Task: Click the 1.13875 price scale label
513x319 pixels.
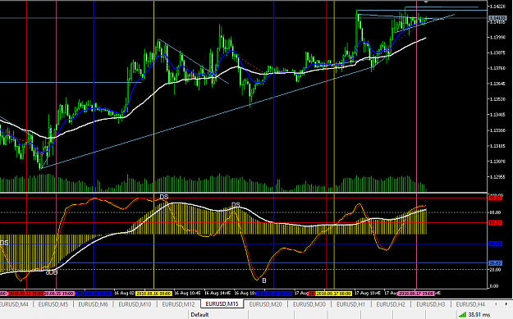Action: tap(497, 52)
